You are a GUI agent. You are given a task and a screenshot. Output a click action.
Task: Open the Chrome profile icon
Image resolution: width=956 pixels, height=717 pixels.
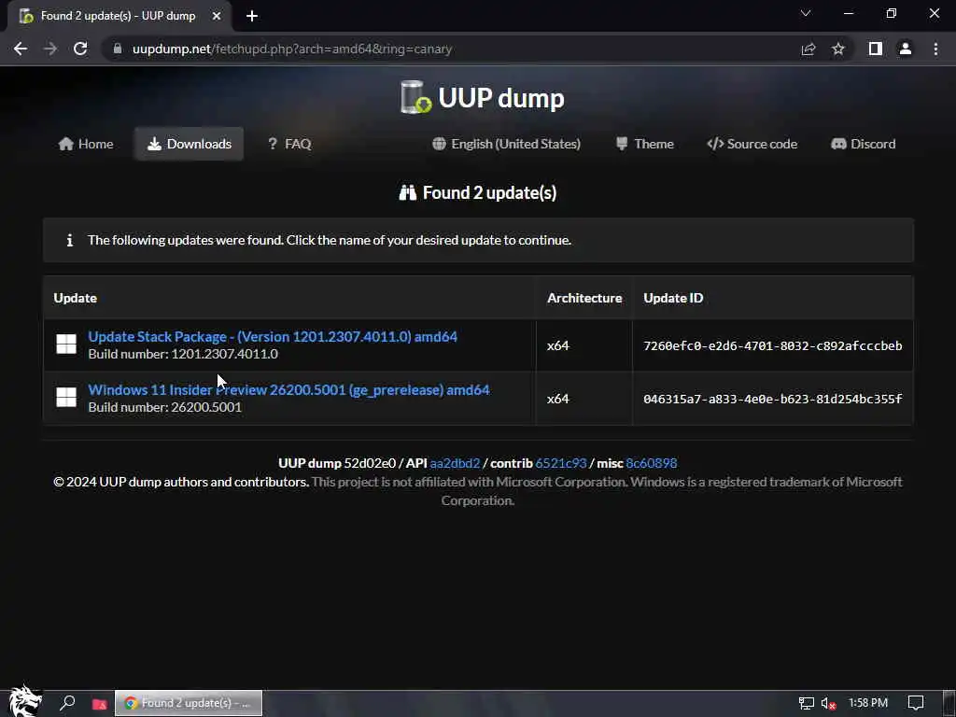tap(906, 49)
